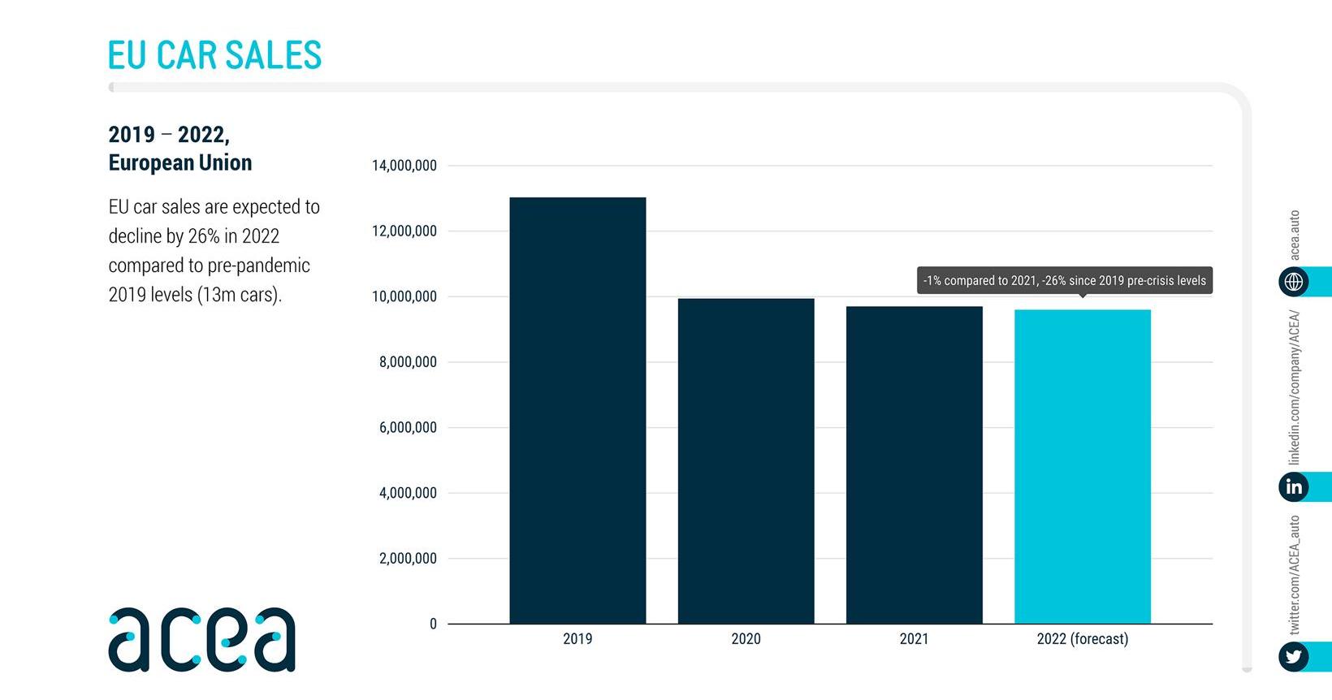
Task: Click the 2021 x-axis label
Action: [x=914, y=639]
